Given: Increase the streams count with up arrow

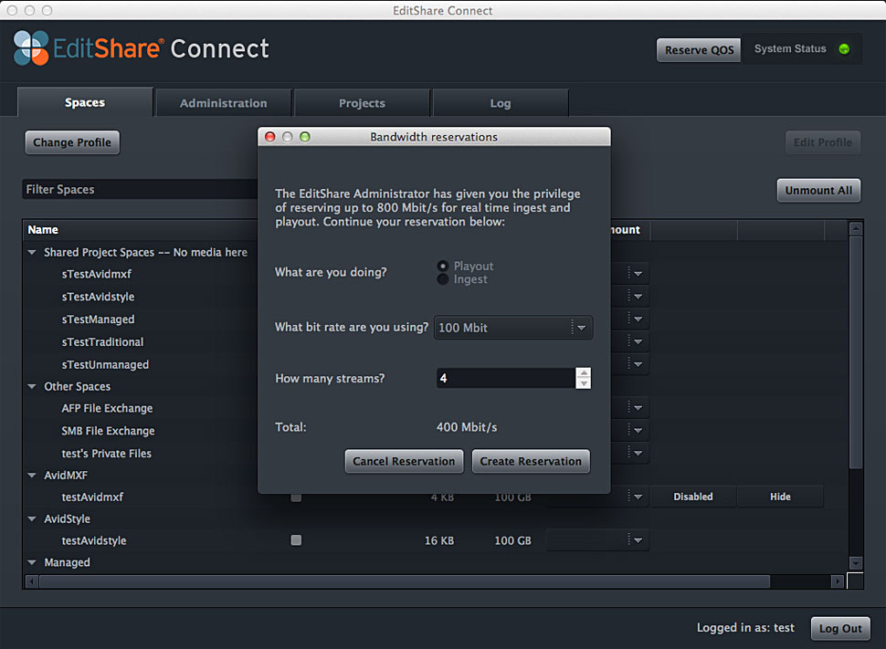Looking at the screenshot, I should click(584, 372).
